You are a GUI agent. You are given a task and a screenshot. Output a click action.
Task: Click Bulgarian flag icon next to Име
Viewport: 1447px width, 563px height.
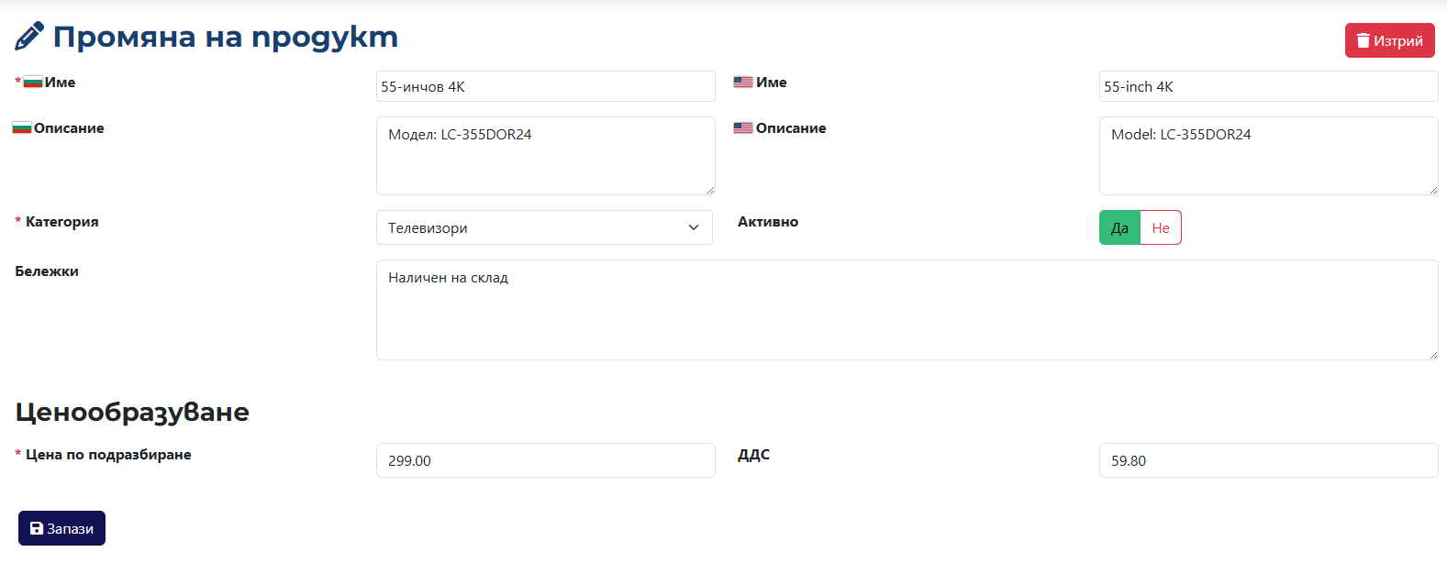click(x=33, y=83)
